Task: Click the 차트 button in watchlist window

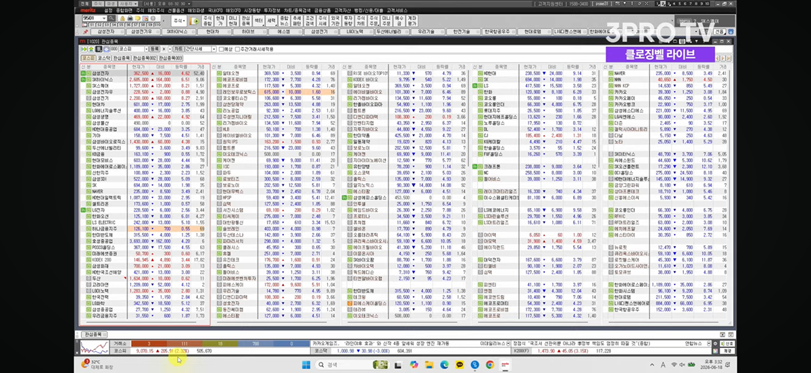Action: (178, 49)
